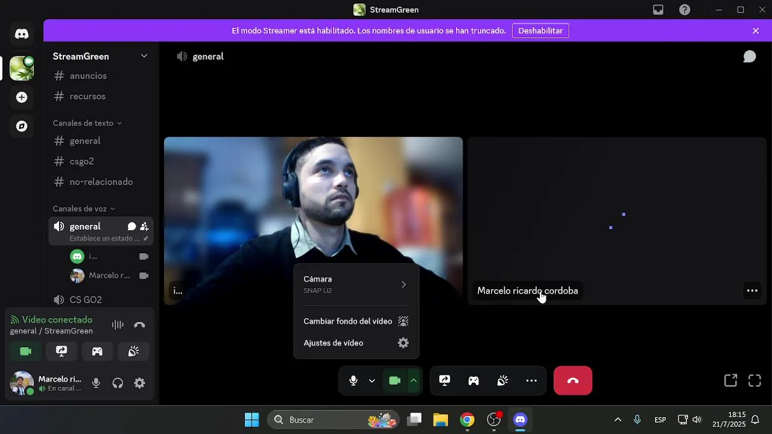Image resolution: width=772 pixels, height=434 pixels.
Task: Join CS GO2 voice channel
Action: (101, 300)
